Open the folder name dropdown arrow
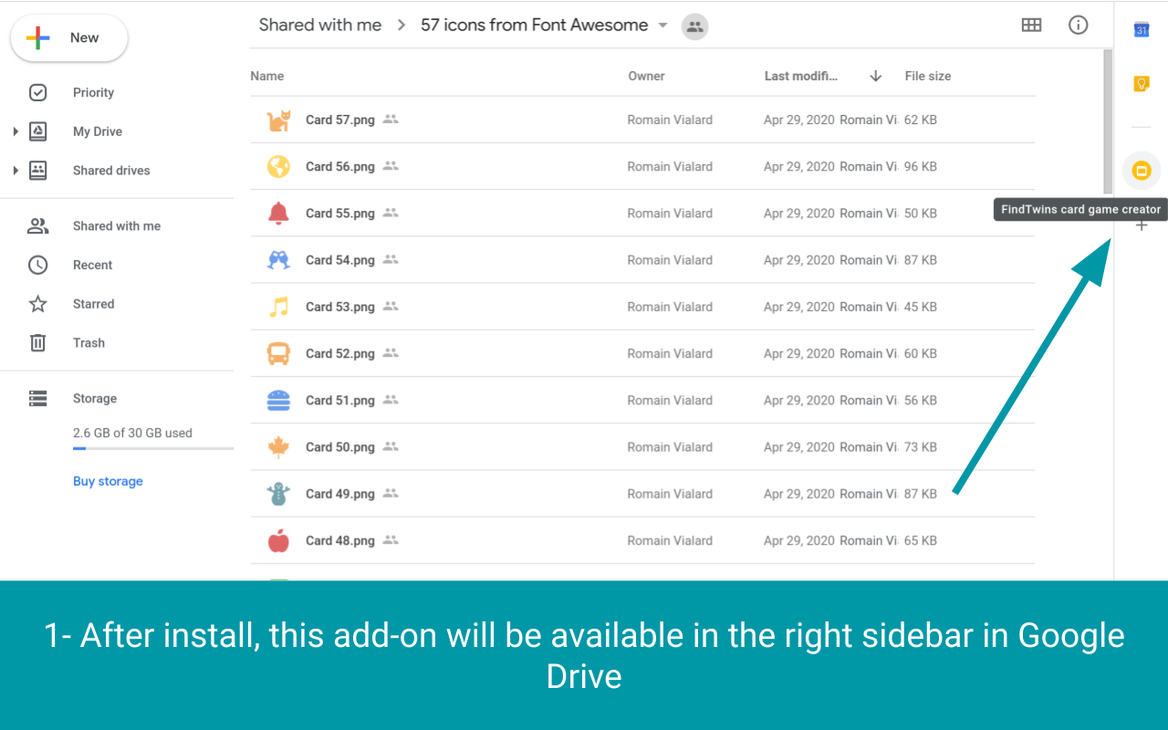The image size is (1168, 730). [662, 26]
